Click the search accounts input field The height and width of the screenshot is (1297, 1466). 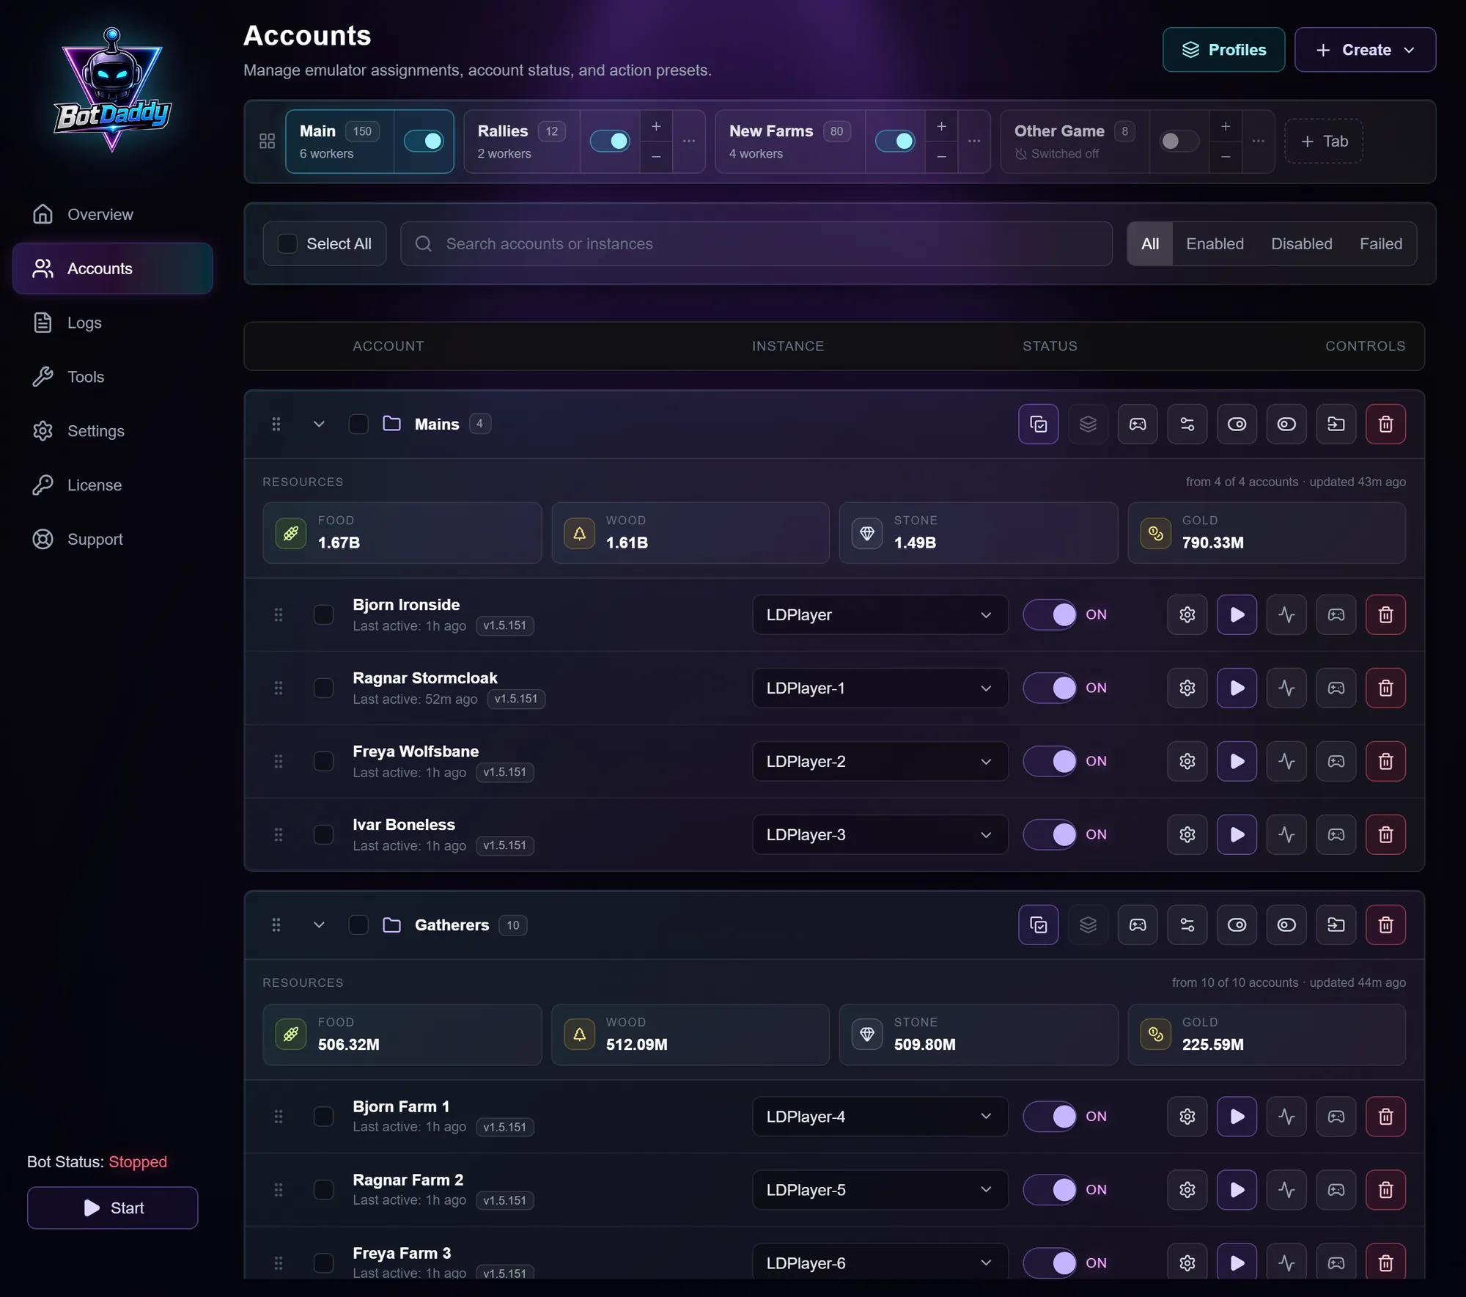[756, 243]
